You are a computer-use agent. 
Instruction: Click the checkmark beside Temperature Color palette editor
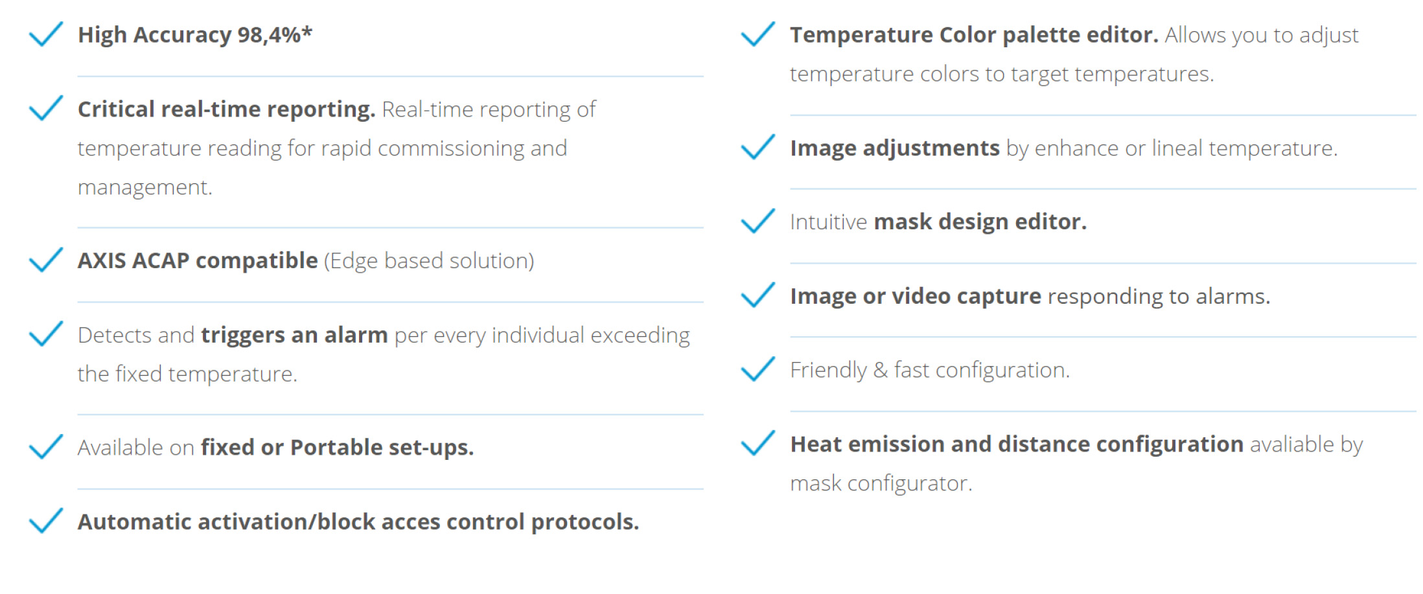click(758, 34)
